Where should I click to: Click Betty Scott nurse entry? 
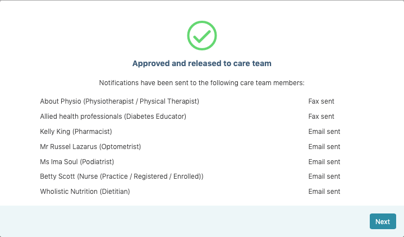coord(122,176)
